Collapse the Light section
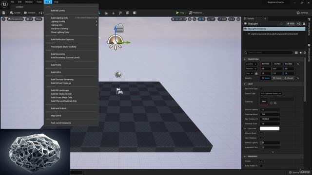312x175 pixels. pyautogui.click(x=245, y=84)
